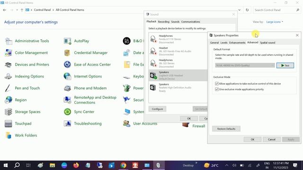Select Speakers Logitech USB Headset device
Viewport: 303px width, 170px height.
click(178, 76)
